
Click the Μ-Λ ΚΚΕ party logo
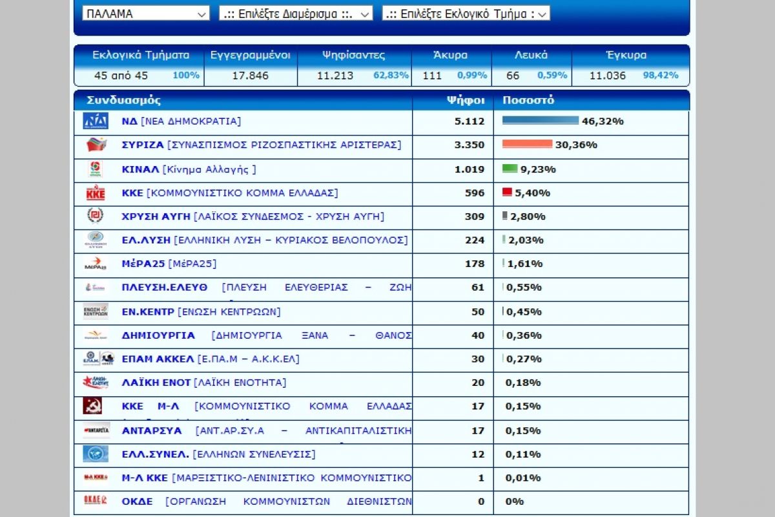[96, 477]
